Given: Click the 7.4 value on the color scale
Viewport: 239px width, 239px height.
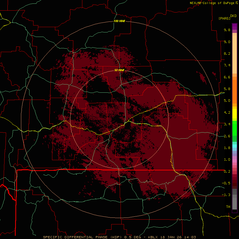Looking at the screenshot, I should (x=227, y=65).
